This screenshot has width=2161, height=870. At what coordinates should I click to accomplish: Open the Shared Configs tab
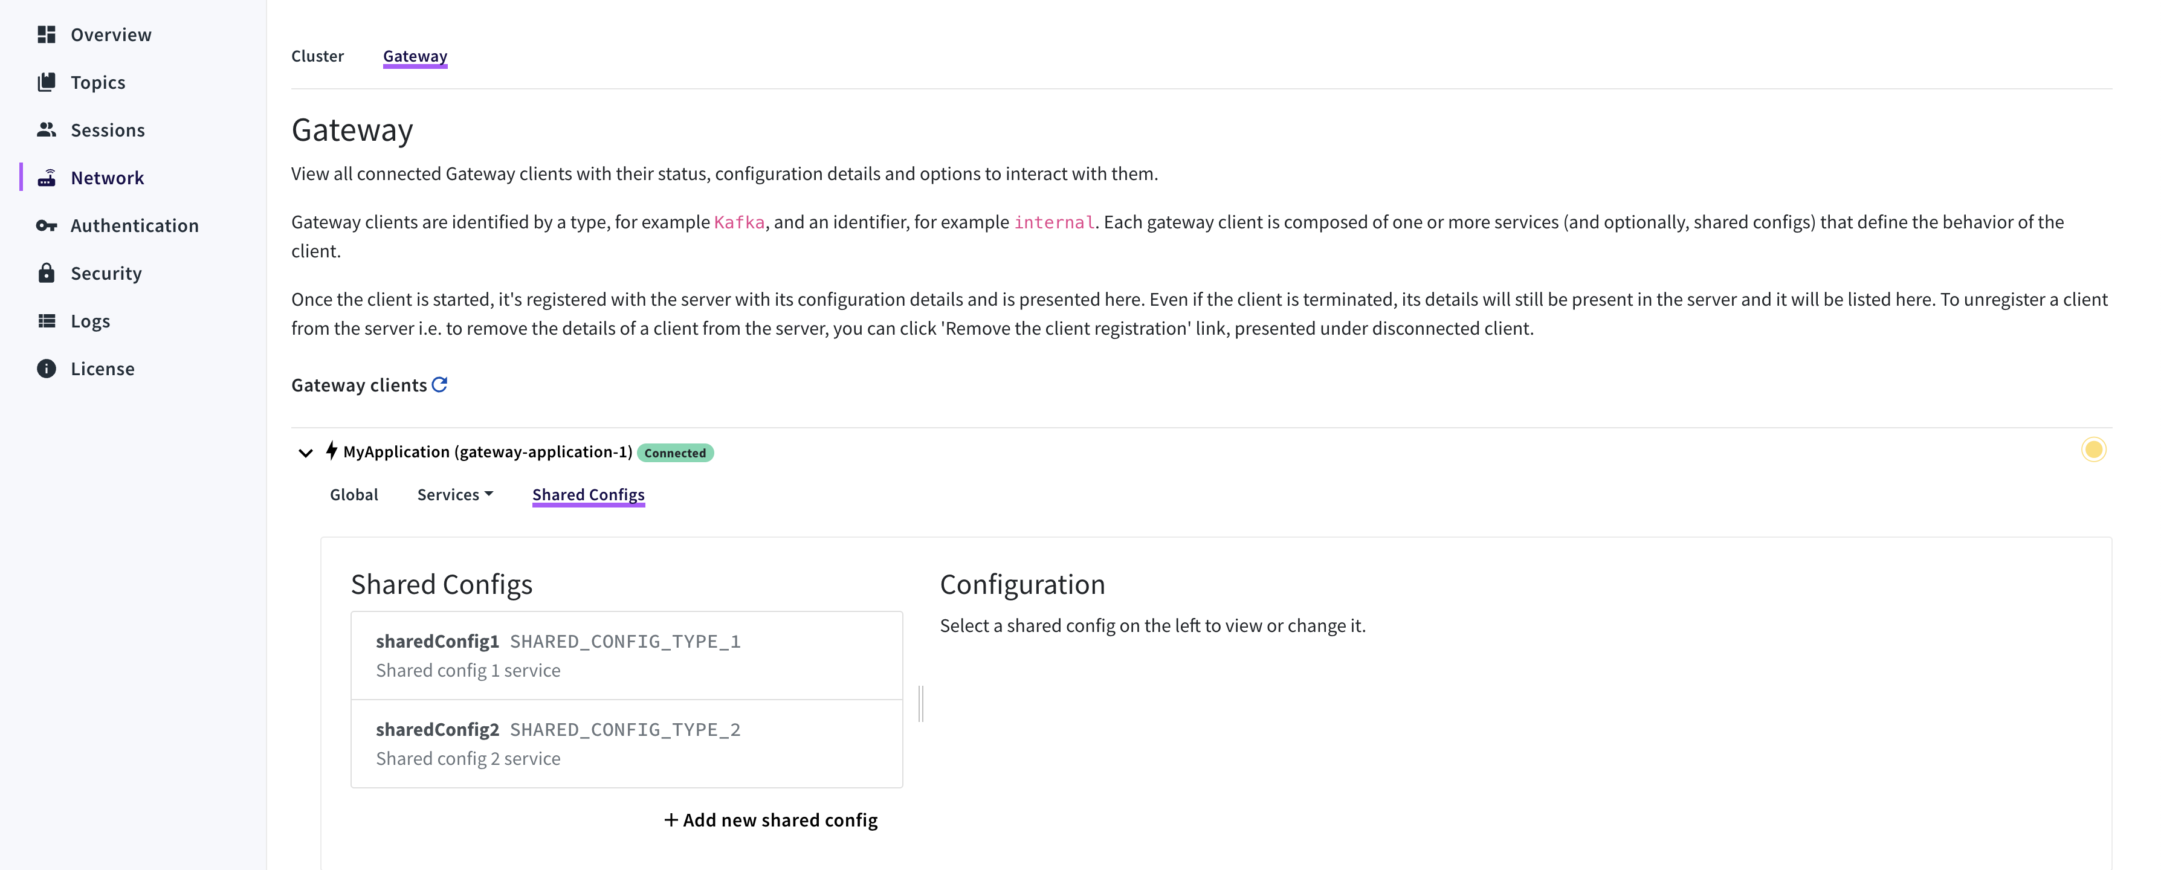(588, 495)
